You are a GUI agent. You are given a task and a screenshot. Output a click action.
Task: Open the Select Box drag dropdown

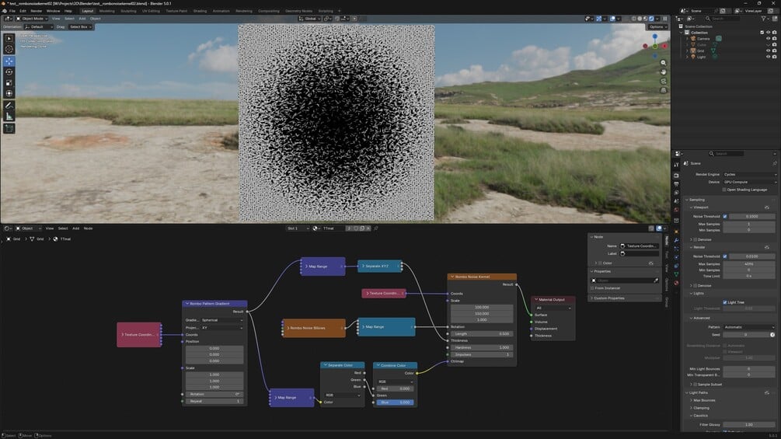pyautogui.click(x=80, y=27)
